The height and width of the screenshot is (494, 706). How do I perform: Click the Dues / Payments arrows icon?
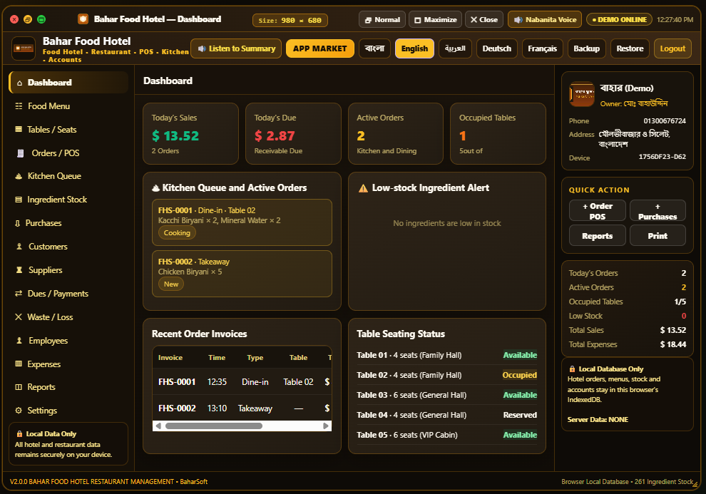click(19, 294)
